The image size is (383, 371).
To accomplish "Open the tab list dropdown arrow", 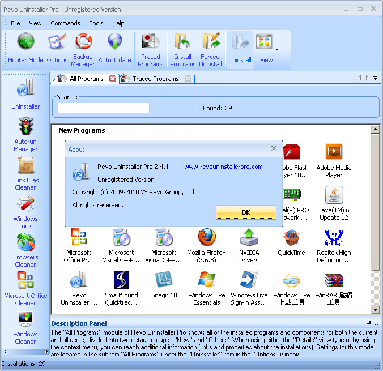I will click(x=376, y=78).
